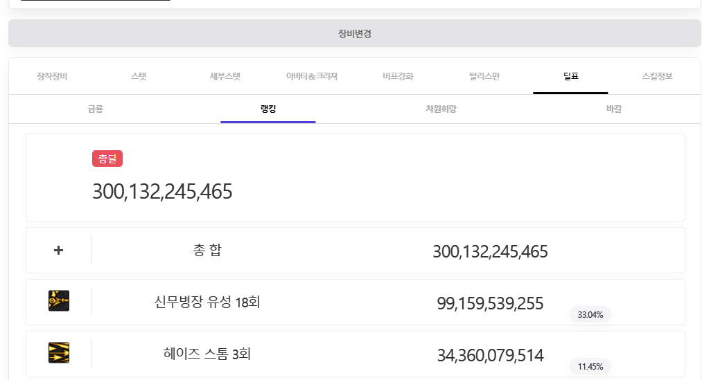Screen dimensions: 702x380
Task: Switch to the 스탯 tab
Action: 139,76
